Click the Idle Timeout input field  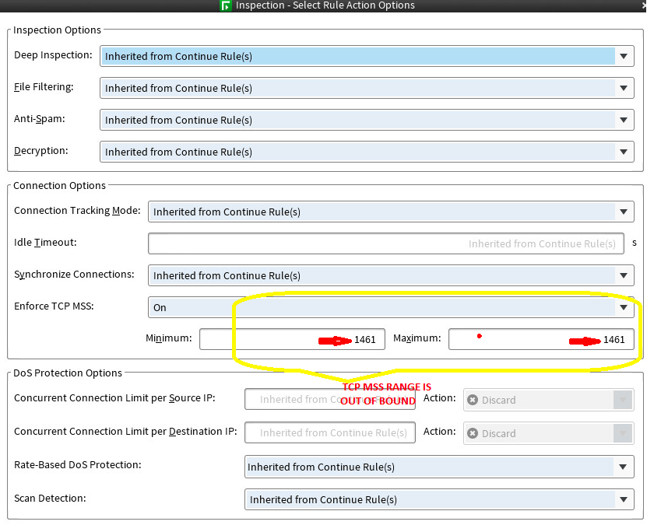(385, 243)
